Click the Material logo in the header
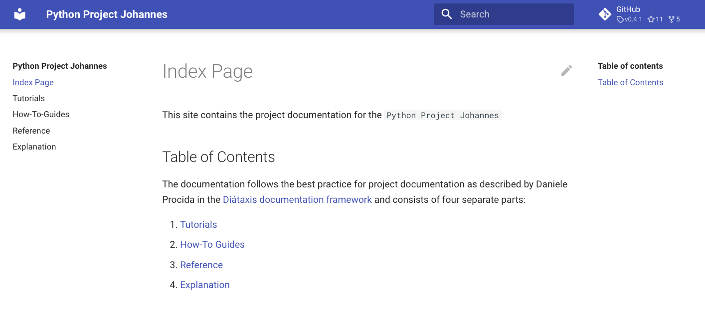705x309 pixels. [x=19, y=14]
